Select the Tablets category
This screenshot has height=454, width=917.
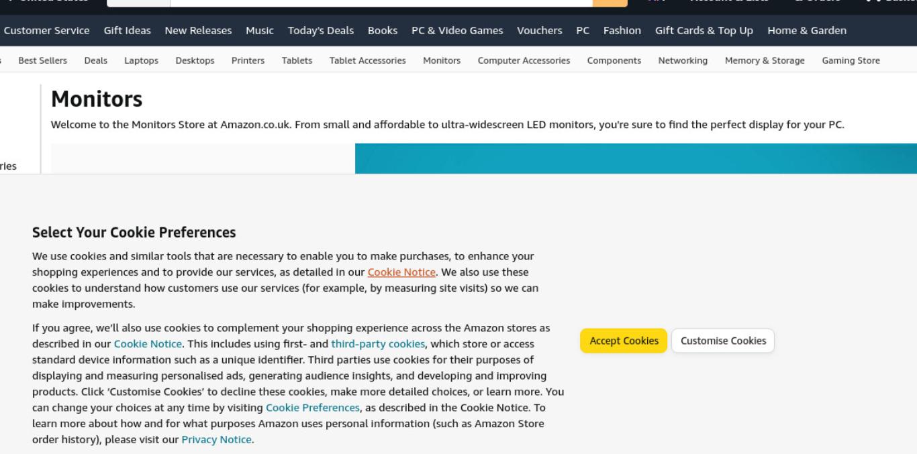(x=297, y=60)
